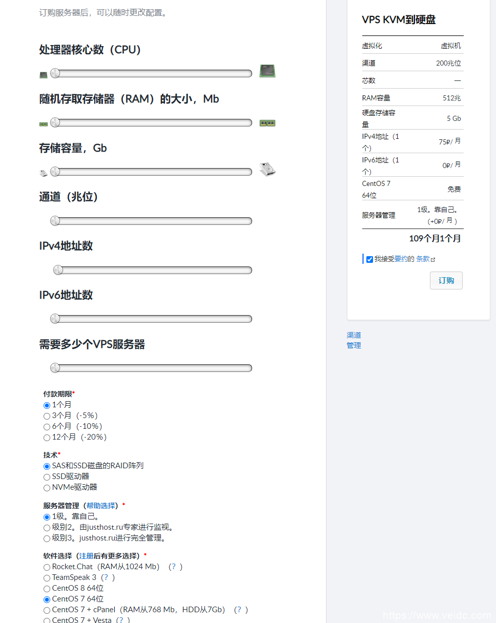
Task: Select management 1级。靠自己。
Action: pos(47,517)
